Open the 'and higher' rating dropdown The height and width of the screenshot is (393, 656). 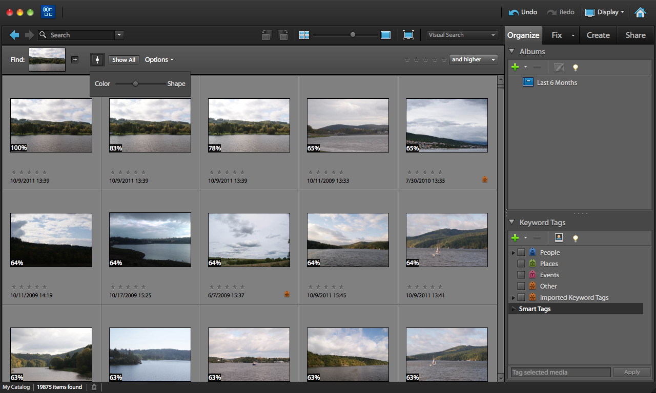473,60
